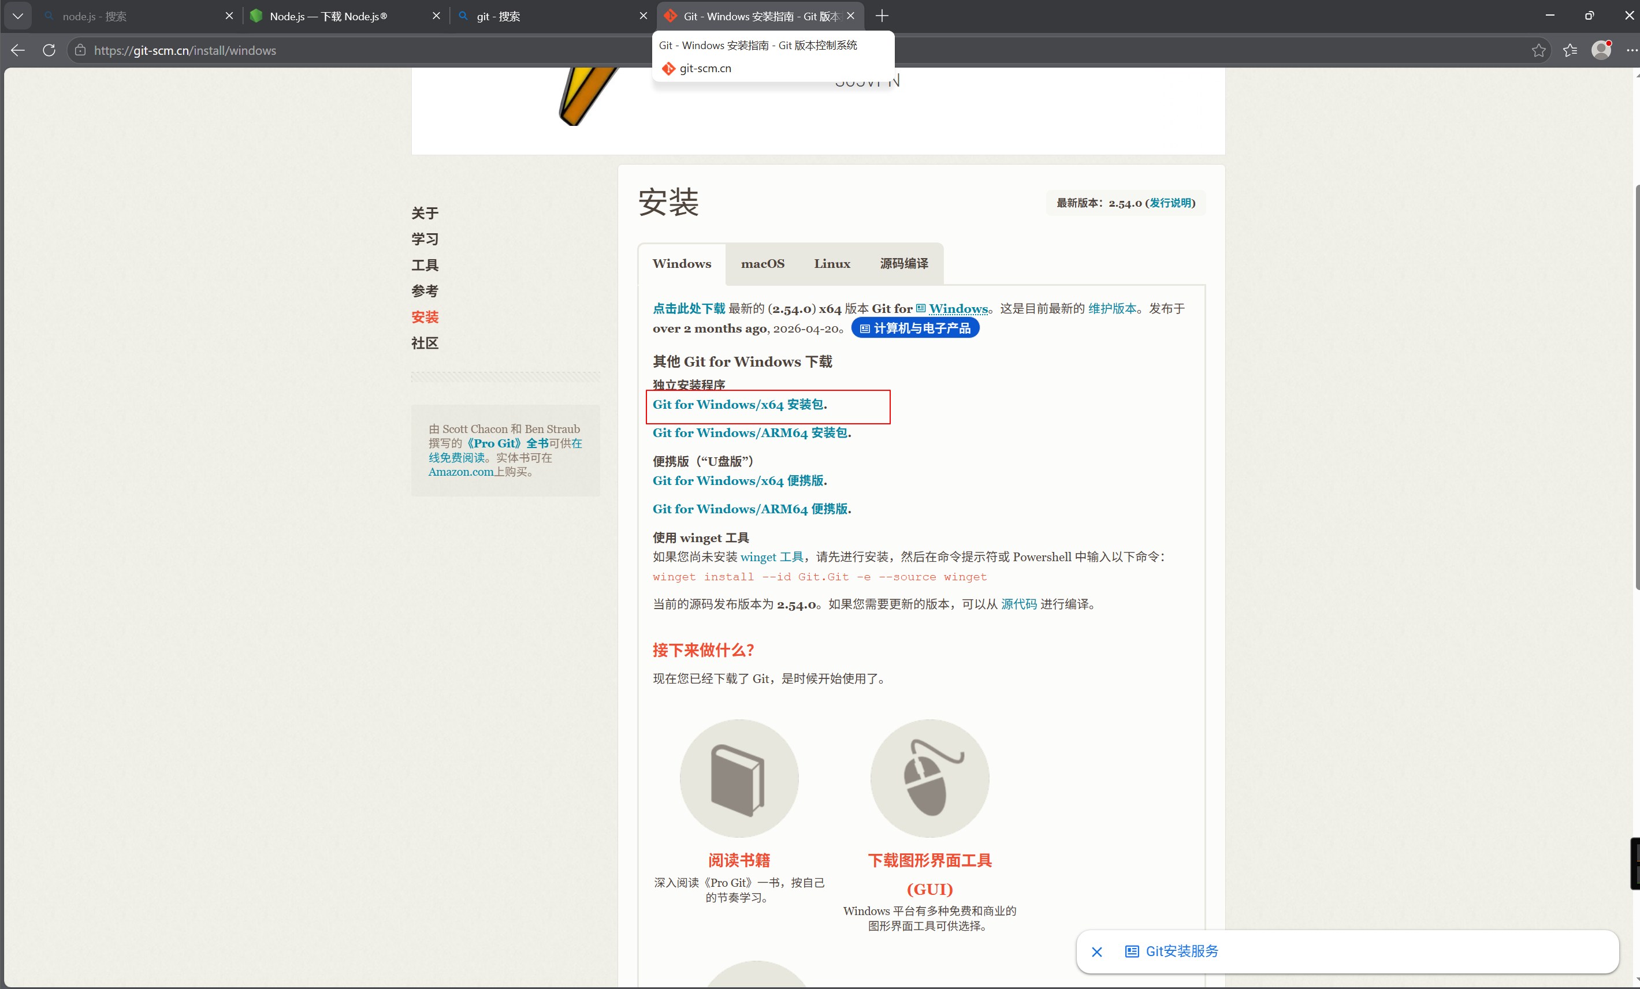Select the macOS install tab
Viewport: 1640px width, 989px height.
[763, 263]
